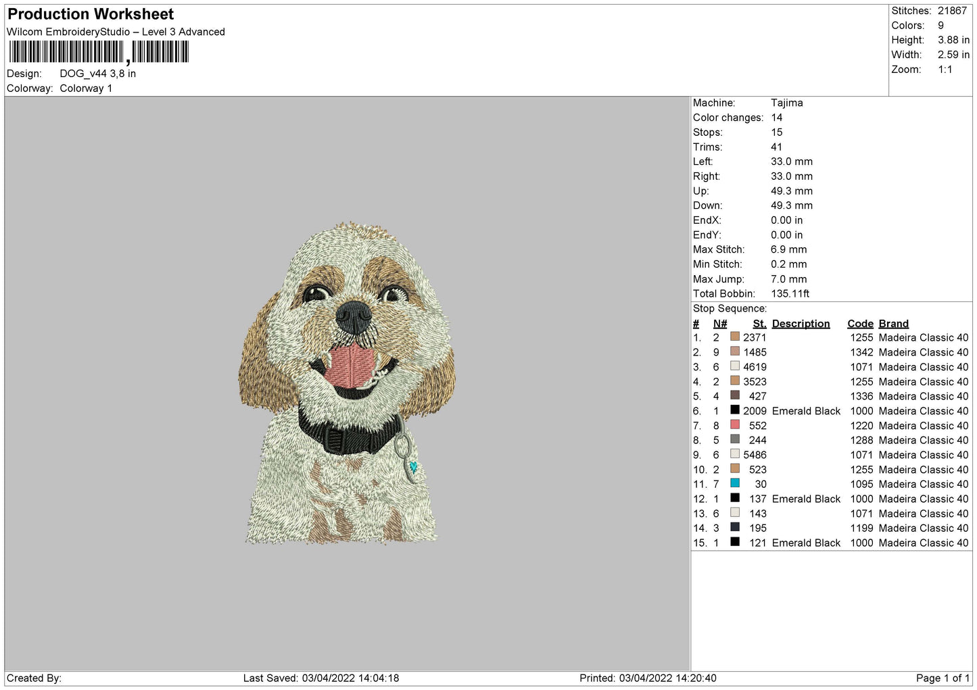The height and width of the screenshot is (690, 977).
Task: Click the brown swatch in stop row 5
Action: [735, 395]
